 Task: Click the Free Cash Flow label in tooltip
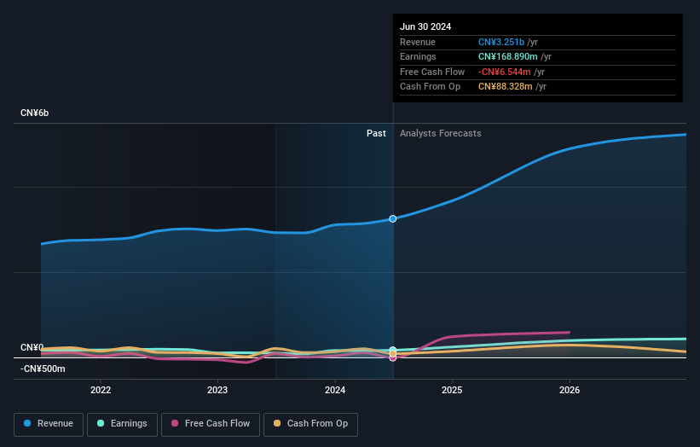[432, 72]
